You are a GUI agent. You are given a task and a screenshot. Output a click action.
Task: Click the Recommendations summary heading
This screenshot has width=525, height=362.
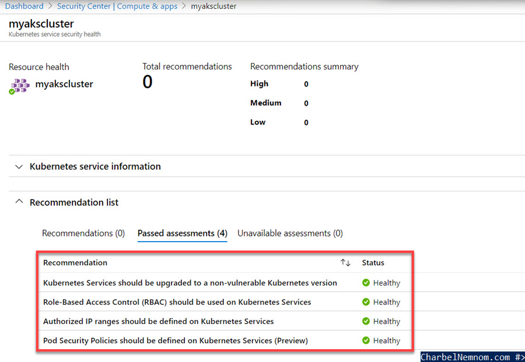point(304,67)
